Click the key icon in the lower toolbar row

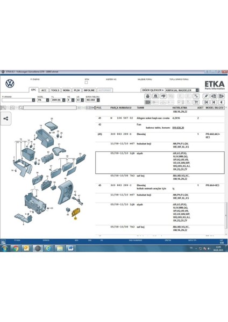click(x=155, y=102)
